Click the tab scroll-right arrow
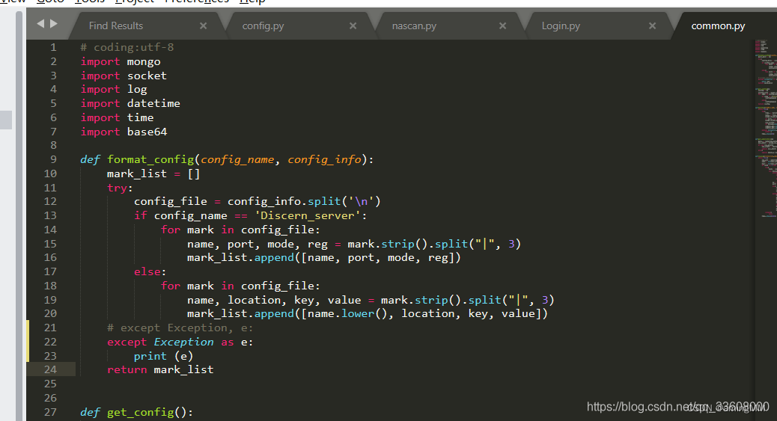The height and width of the screenshot is (421, 777). pos(54,23)
